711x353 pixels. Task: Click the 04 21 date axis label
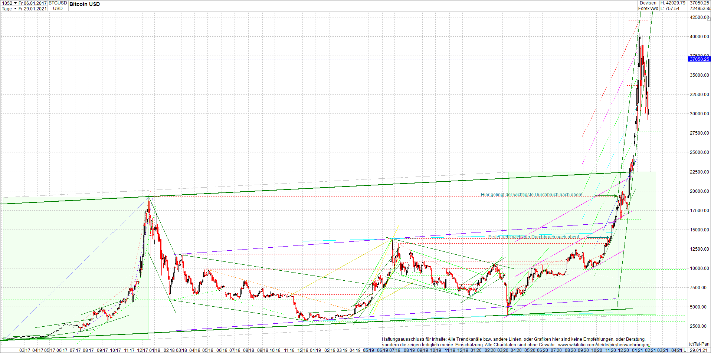click(x=676, y=350)
